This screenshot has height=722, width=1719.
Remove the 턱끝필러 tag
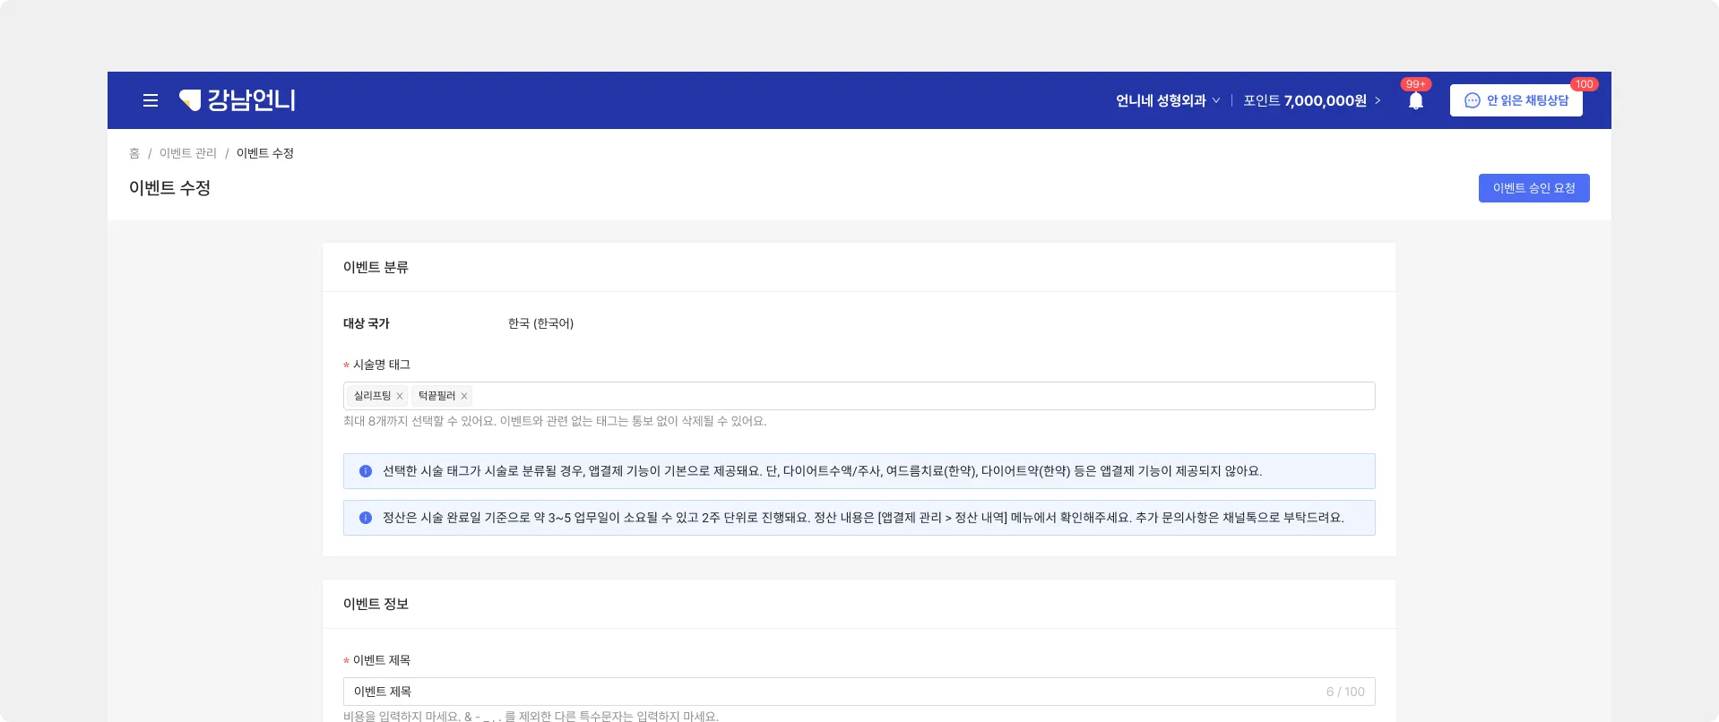(x=464, y=396)
